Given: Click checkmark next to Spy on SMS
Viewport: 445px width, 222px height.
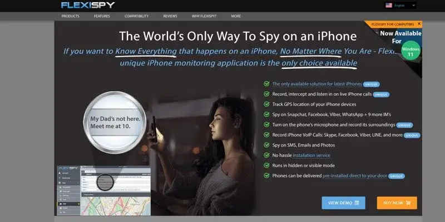Looking at the screenshot, I should point(266,145).
